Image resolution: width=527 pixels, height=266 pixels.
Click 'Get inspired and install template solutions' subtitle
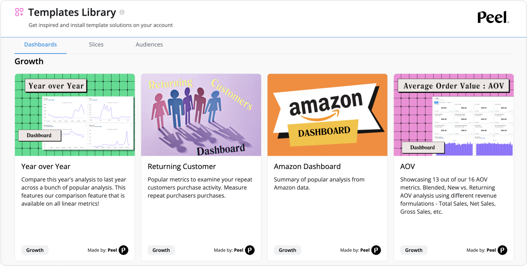coord(101,25)
